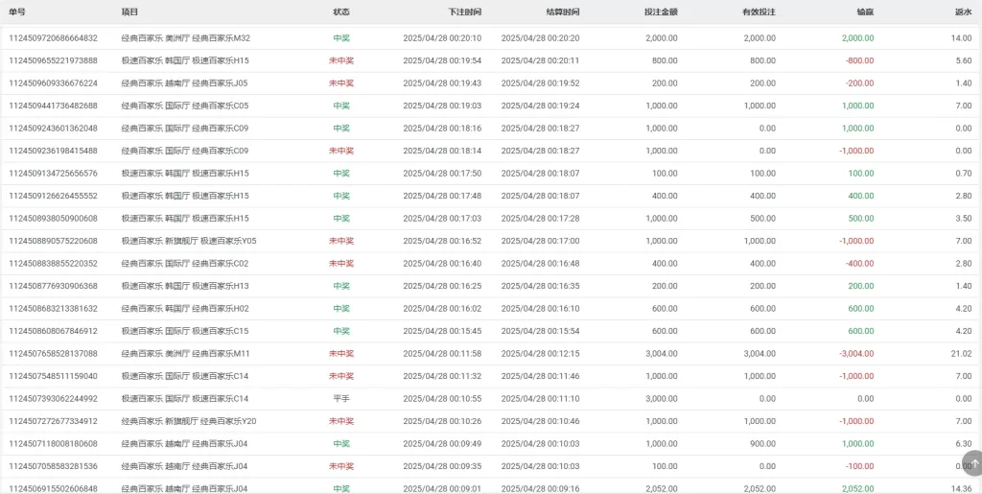Select order number 1124507058583281536
This screenshot has height=494, width=982.
(x=54, y=466)
